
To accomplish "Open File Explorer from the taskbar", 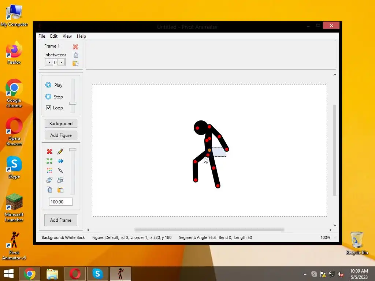I will click(x=52, y=274).
